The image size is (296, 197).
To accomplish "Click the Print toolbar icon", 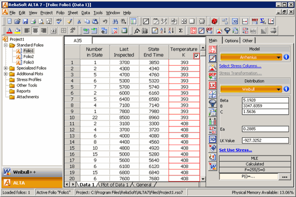I will point(33,21).
